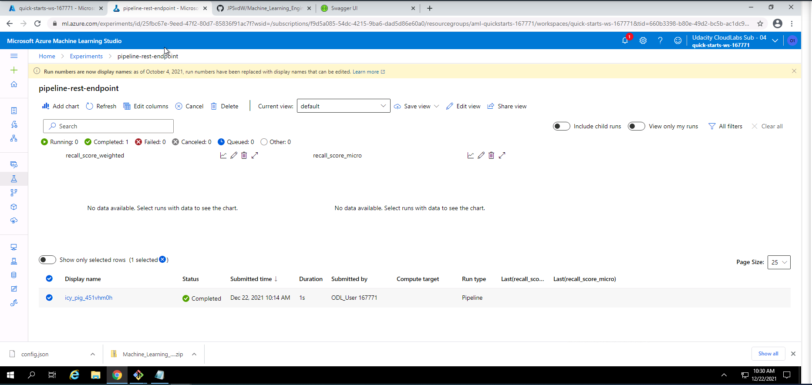Image resolution: width=812 pixels, height=385 pixels.
Task: Open Pipelines from the sidebar
Action: (x=14, y=193)
